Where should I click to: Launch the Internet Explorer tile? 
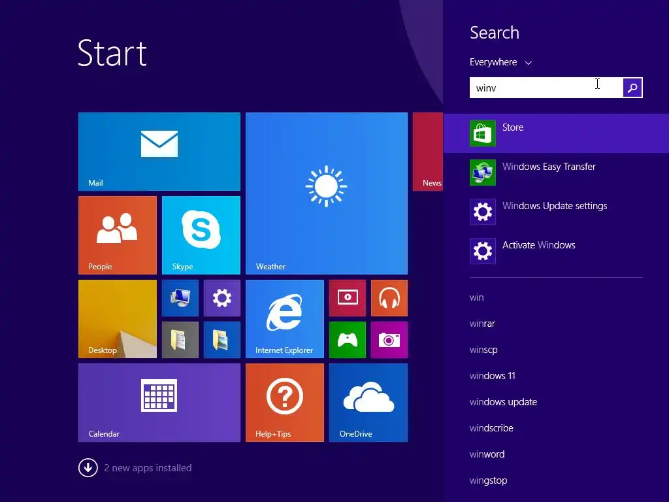pyautogui.click(x=285, y=319)
